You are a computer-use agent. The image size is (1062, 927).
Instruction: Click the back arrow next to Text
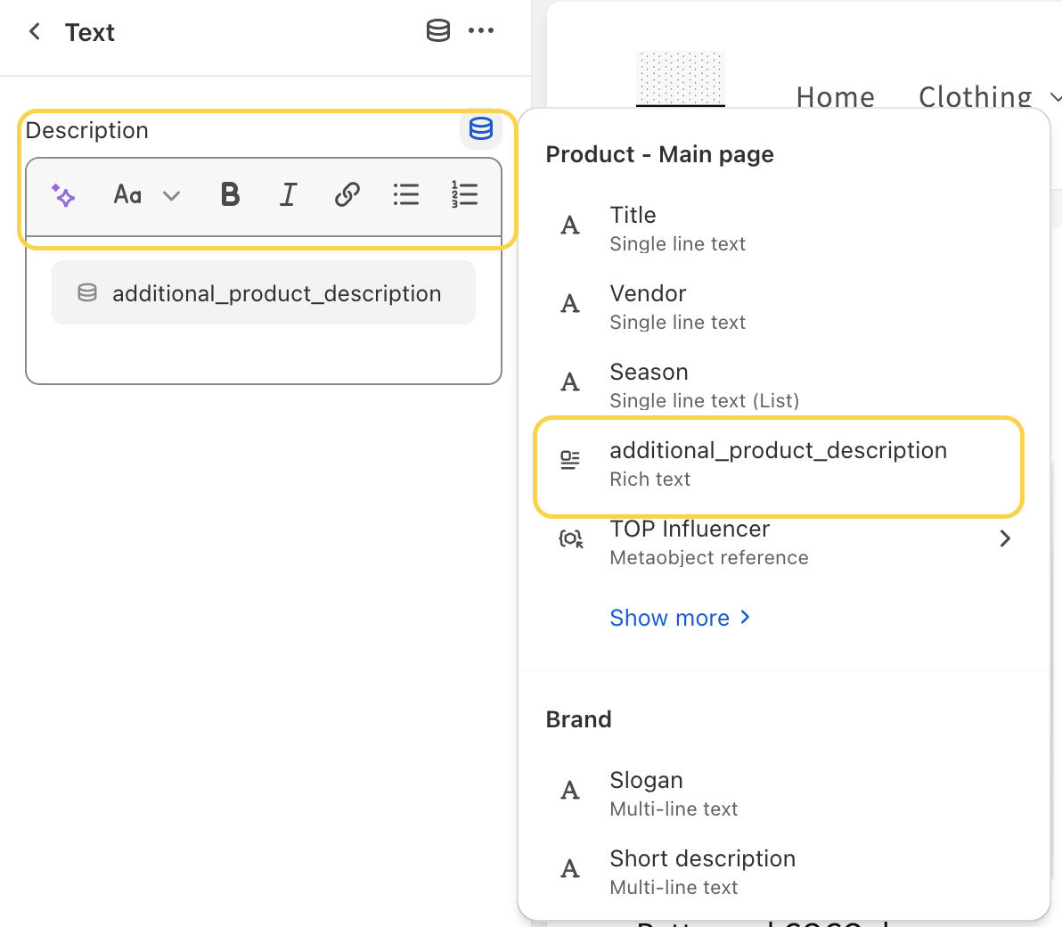(x=35, y=32)
